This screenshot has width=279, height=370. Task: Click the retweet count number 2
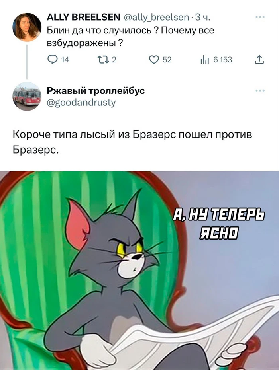114,60
